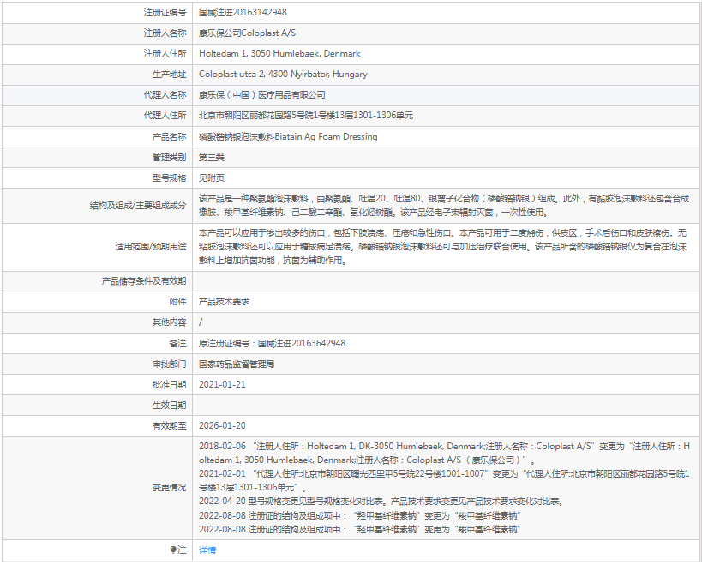The image size is (702, 565).
Task: Click the 附件 label
Action: [177, 302]
